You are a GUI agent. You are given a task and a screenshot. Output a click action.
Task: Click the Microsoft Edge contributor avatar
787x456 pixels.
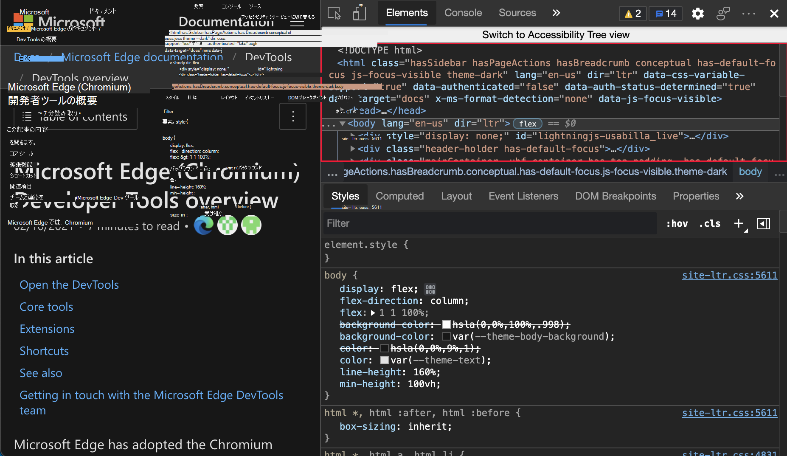coord(204,225)
